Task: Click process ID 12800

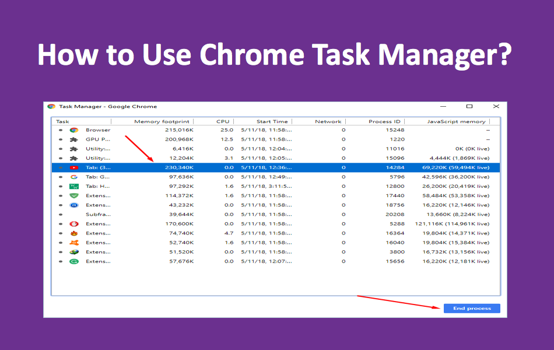Action: pyautogui.click(x=395, y=186)
